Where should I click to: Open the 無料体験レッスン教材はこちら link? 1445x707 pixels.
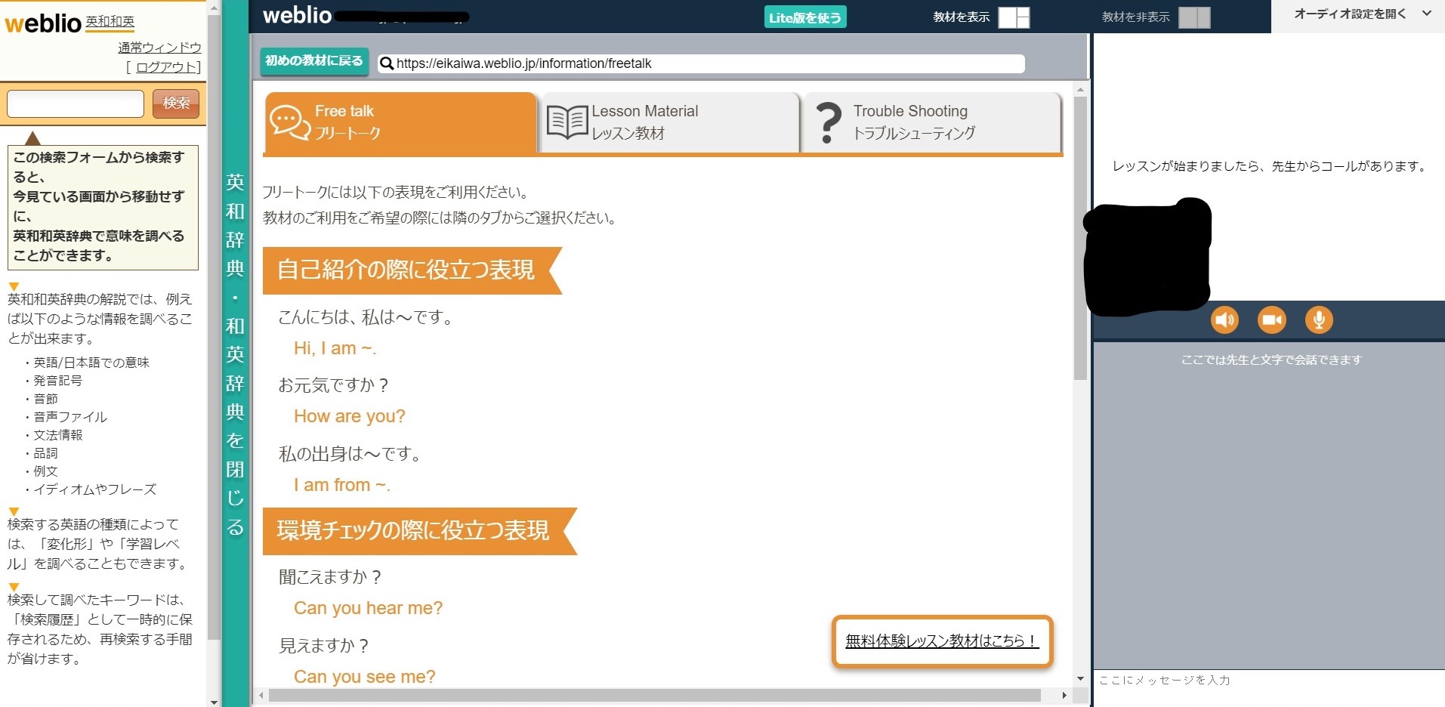pyautogui.click(x=941, y=641)
